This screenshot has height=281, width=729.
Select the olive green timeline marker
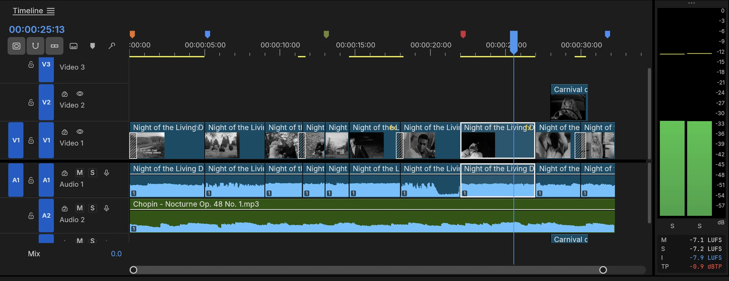click(x=326, y=34)
